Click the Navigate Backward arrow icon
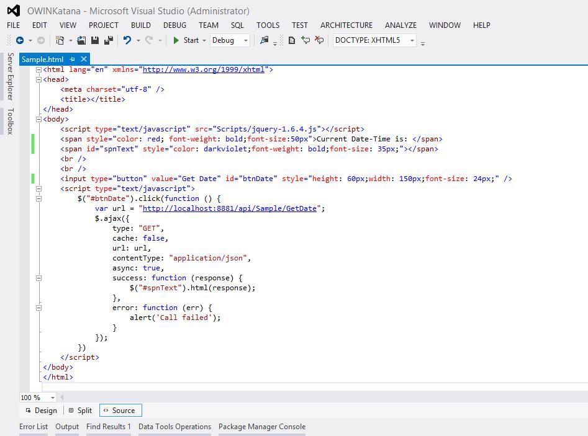Image resolution: width=588 pixels, height=436 pixels. coord(20,40)
